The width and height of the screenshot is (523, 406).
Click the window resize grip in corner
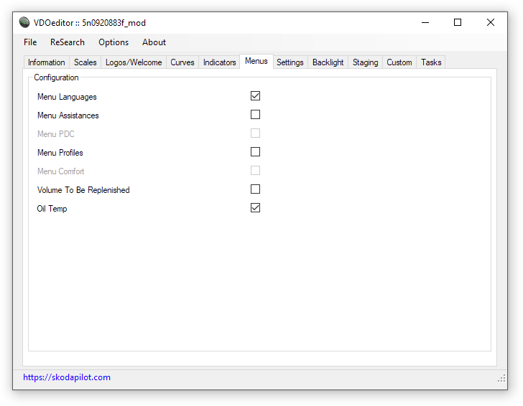click(x=501, y=378)
